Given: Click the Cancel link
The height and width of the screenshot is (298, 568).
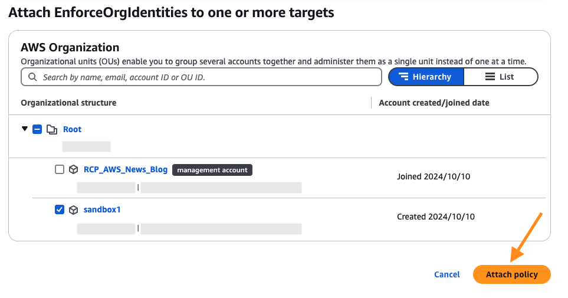Looking at the screenshot, I should click(446, 274).
